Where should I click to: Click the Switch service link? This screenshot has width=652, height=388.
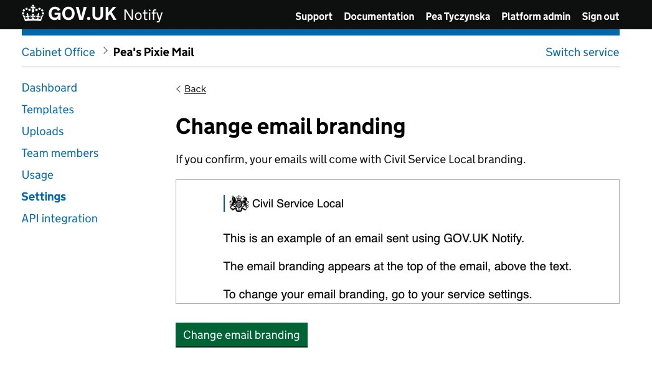(x=582, y=52)
